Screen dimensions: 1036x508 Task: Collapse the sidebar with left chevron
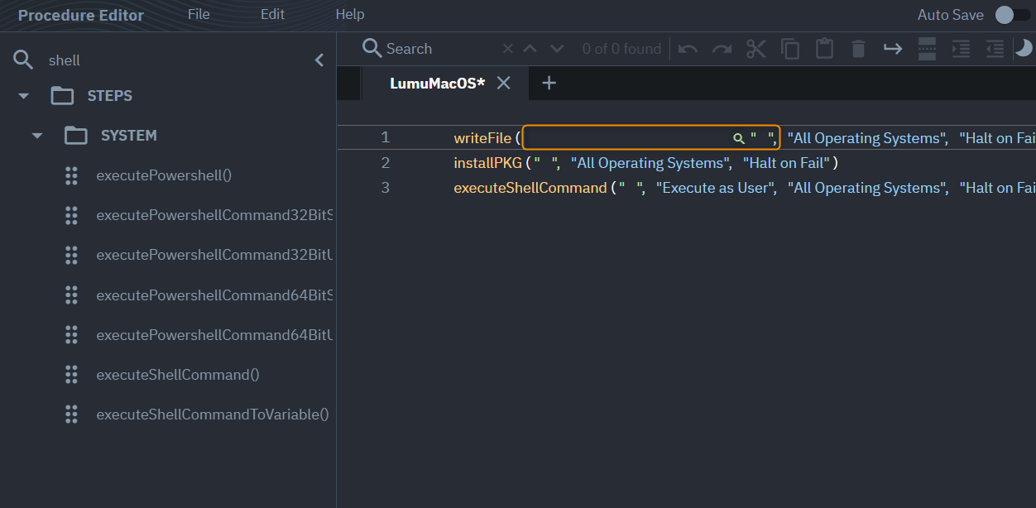pos(319,60)
